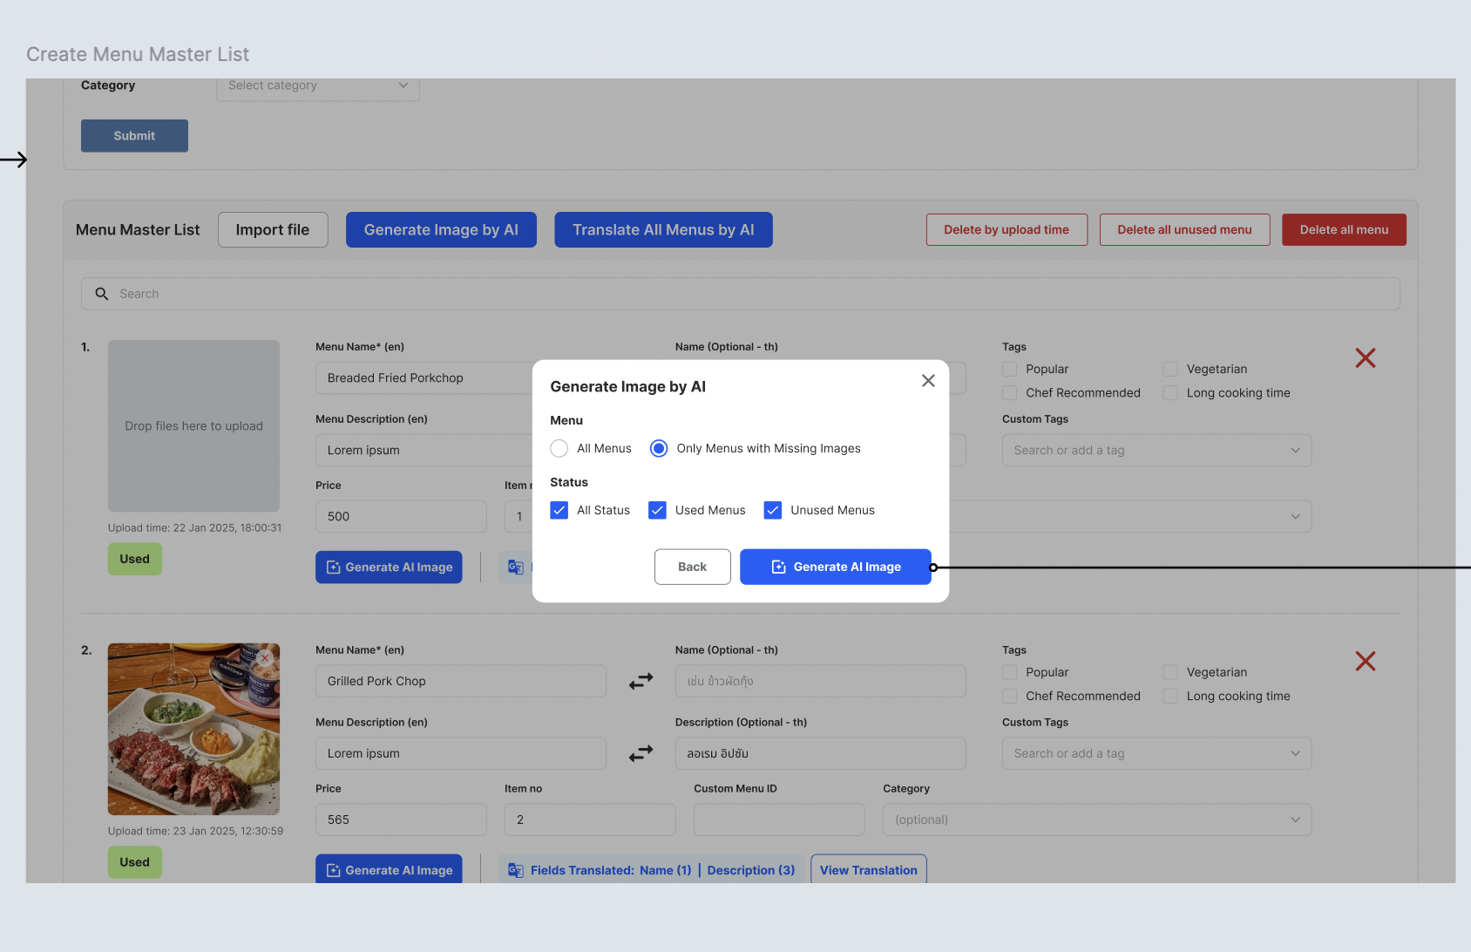Viewport: 1471px width, 952px height.
Task: Toggle the Unused Menus checkbox
Action: click(x=773, y=511)
